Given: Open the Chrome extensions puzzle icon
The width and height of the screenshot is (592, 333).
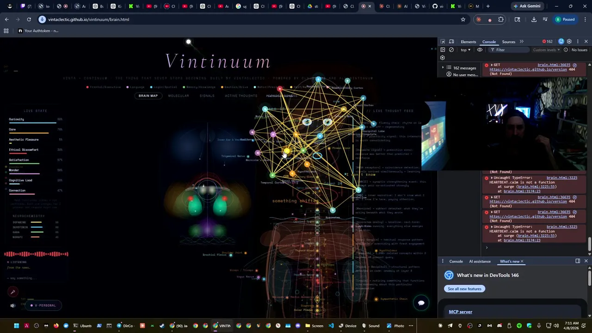Looking at the screenshot, I should 501,19.
